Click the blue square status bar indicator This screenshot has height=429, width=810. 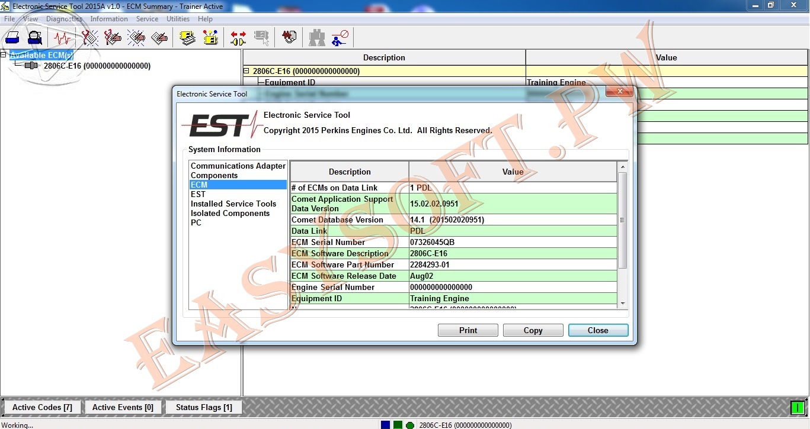pyautogui.click(x=386, y=425)
